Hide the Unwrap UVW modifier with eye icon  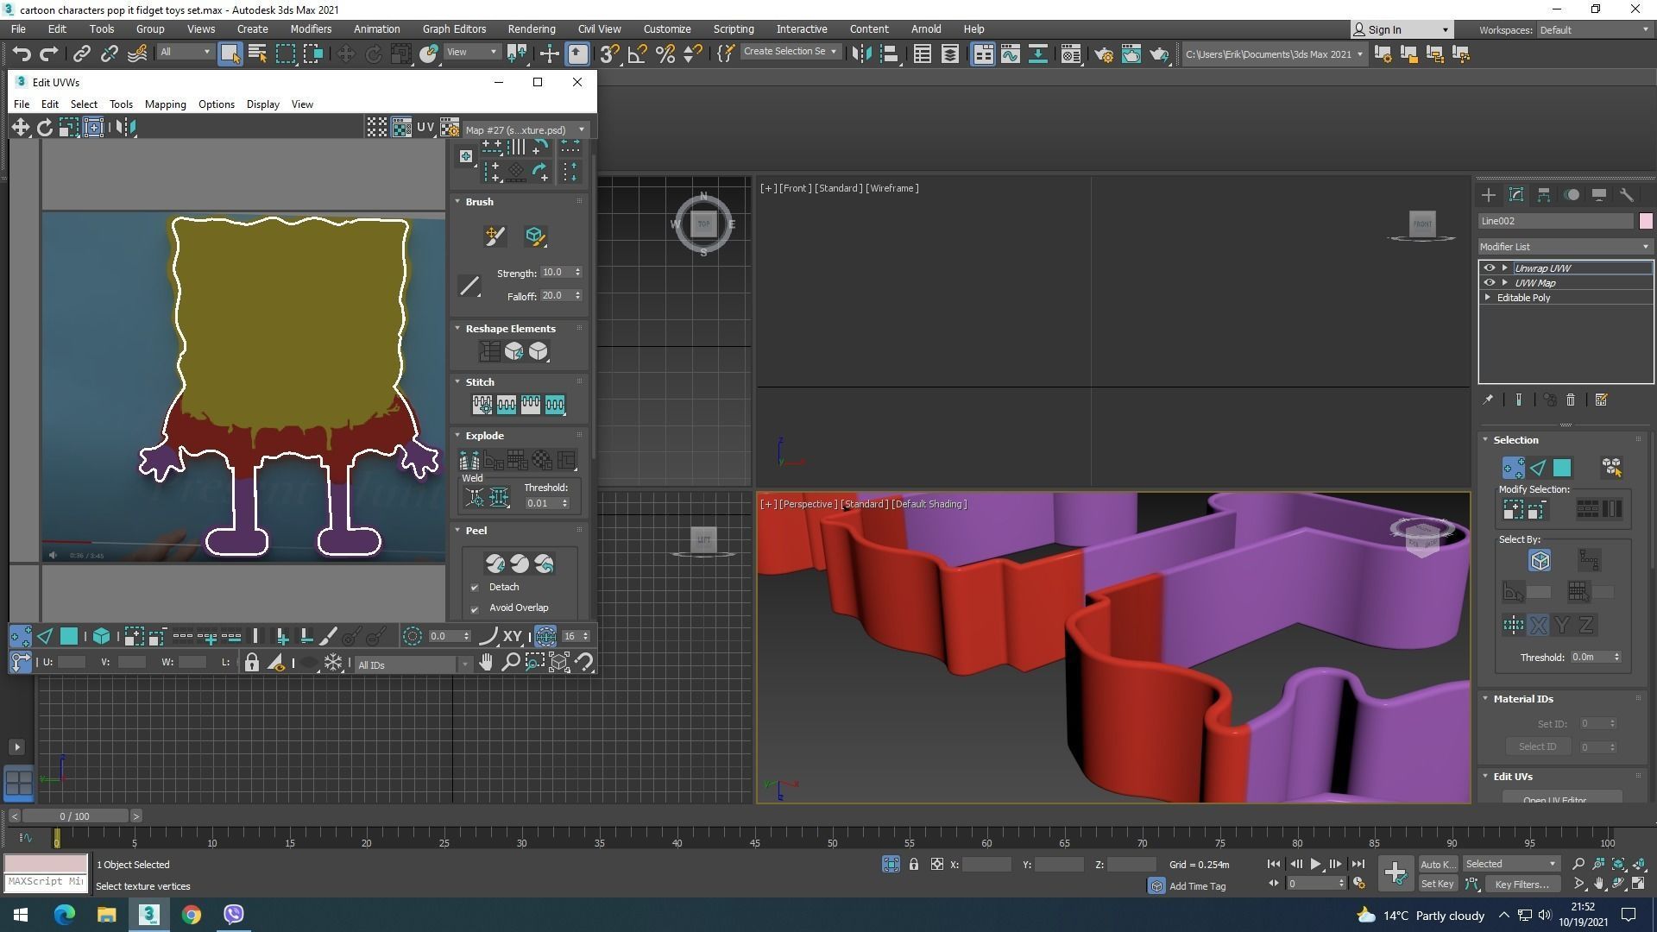1489,268
